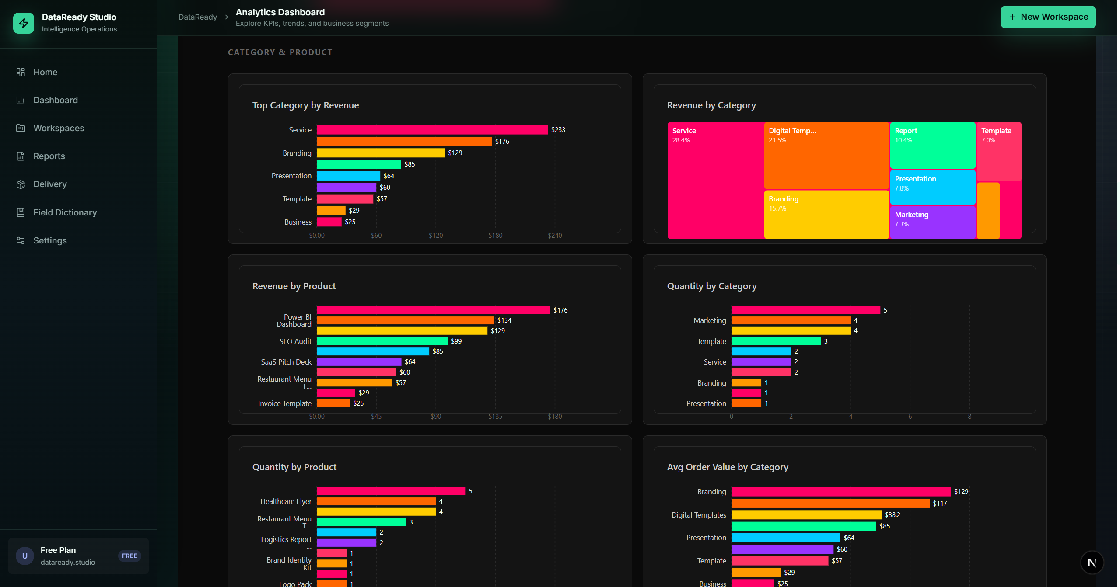Click the $176 bar in Revenue by Product
This screenshot has width=1120, height=587.
coord(433,310)
